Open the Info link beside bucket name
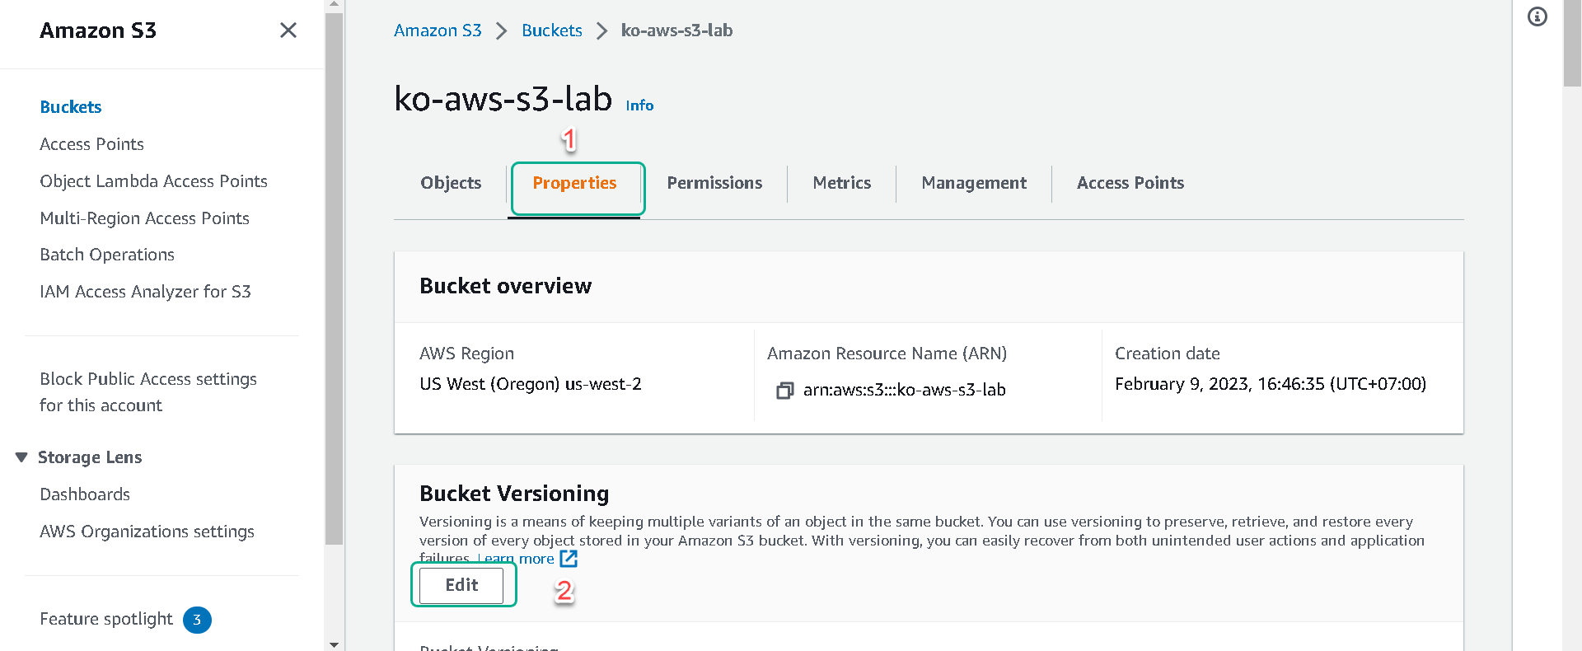 coord(639,105)
